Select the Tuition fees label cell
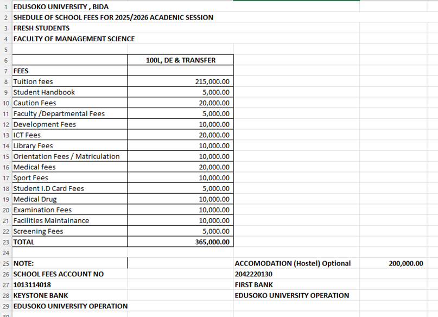The image size is (438, 317). pyautogui.click(x=33, y=81)
